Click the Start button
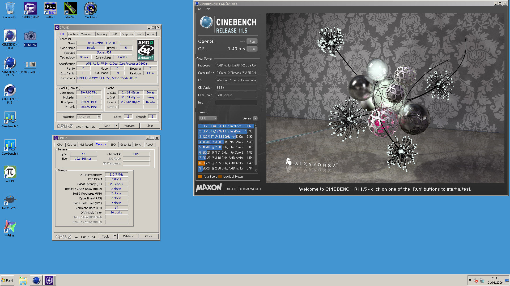510x286 pixels. (7, 280)
